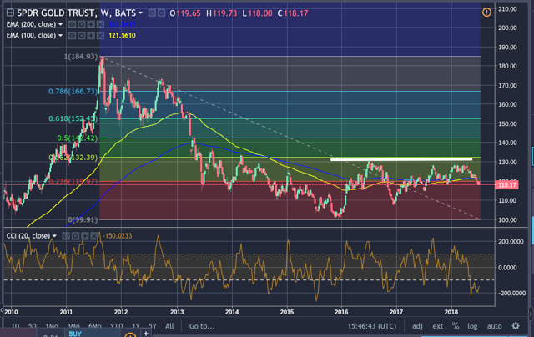Toggle adj dividend adjustment
The width and height of the screenshot is (534, 337).
click(417, 326)
